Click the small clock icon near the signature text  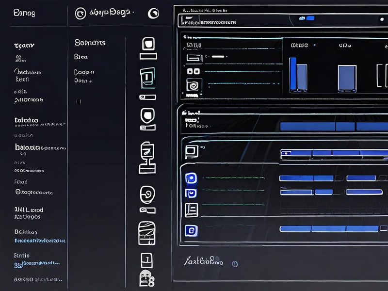235,264
